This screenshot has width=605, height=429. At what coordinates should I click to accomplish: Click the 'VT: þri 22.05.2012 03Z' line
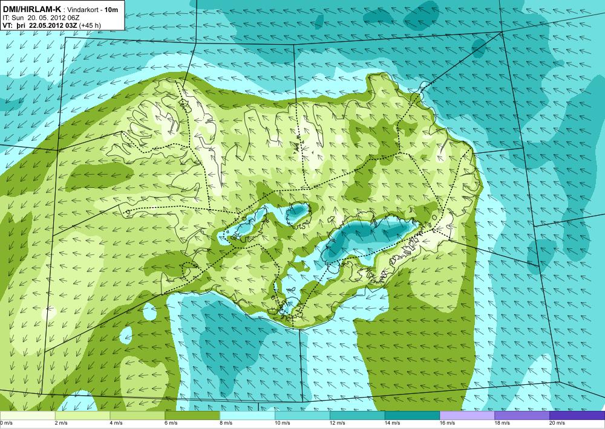click(x=40, y=25)
